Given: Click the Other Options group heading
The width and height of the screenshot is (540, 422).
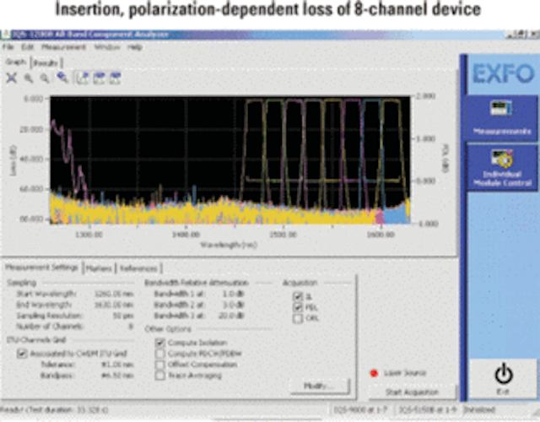Looking at the screenshot, I should (168, 329).
